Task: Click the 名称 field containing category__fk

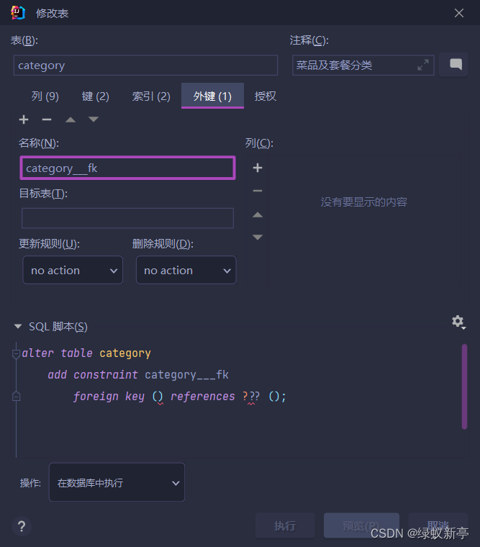Action: 127,168
